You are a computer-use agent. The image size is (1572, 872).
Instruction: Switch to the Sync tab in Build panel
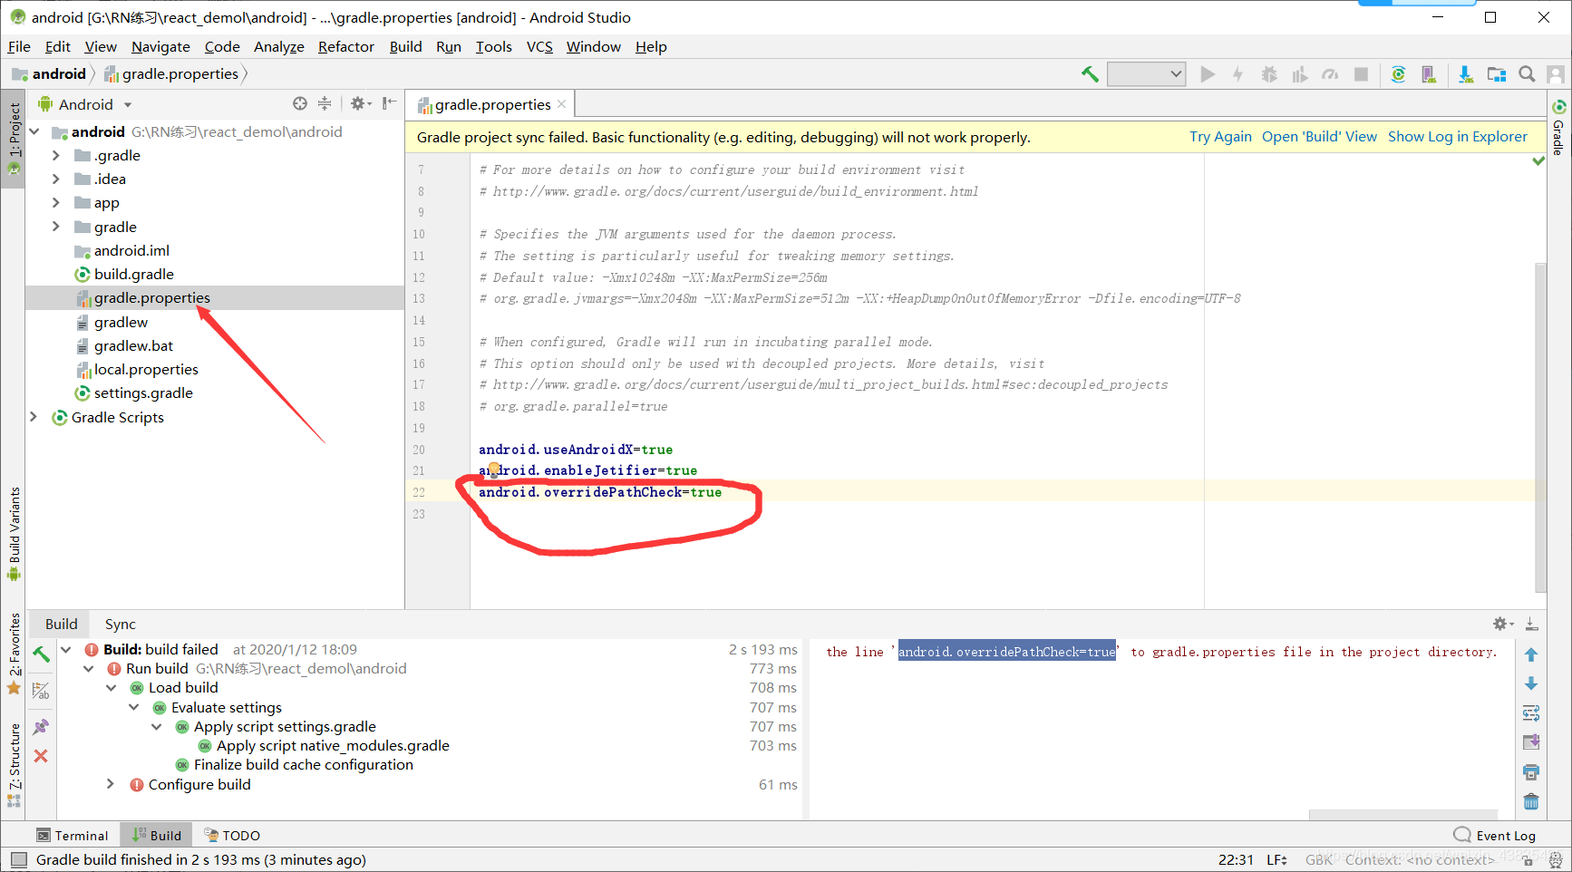point(121,624)
